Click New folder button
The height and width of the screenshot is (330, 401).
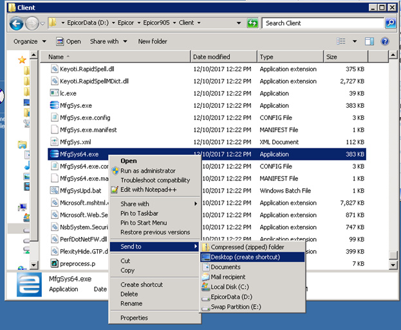click(x=153, y=41)
